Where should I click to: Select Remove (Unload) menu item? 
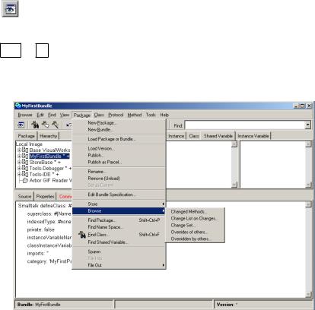pyautogui.click(x=119, y=179)
